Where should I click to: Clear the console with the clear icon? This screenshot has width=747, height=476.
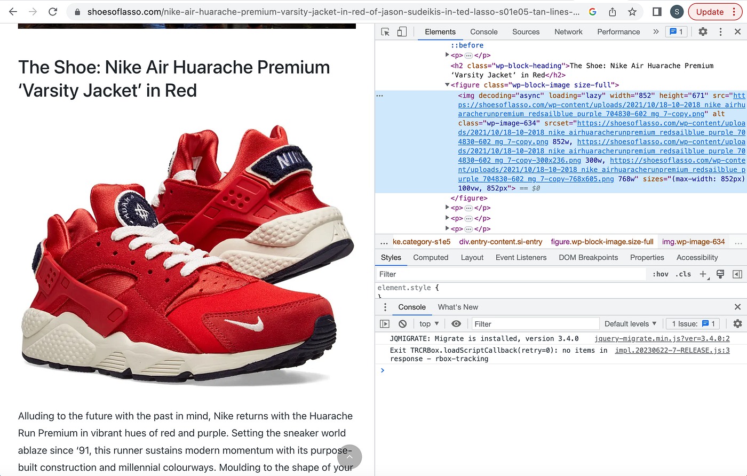pyautogui.click(x=403, y=324)
